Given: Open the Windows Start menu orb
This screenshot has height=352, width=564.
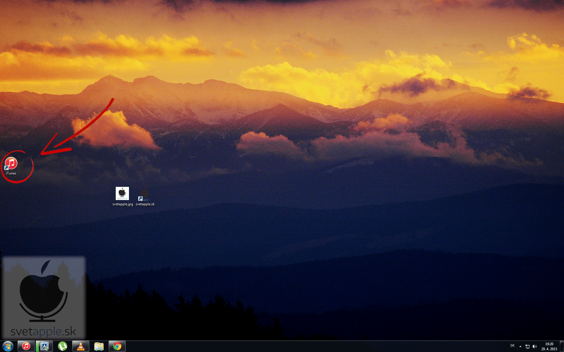Looking at the screenshot, I should (8, 346).
